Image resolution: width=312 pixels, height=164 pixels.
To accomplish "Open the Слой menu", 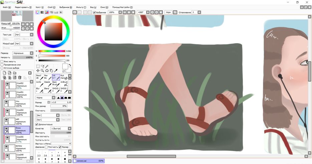I will (51, 7).
